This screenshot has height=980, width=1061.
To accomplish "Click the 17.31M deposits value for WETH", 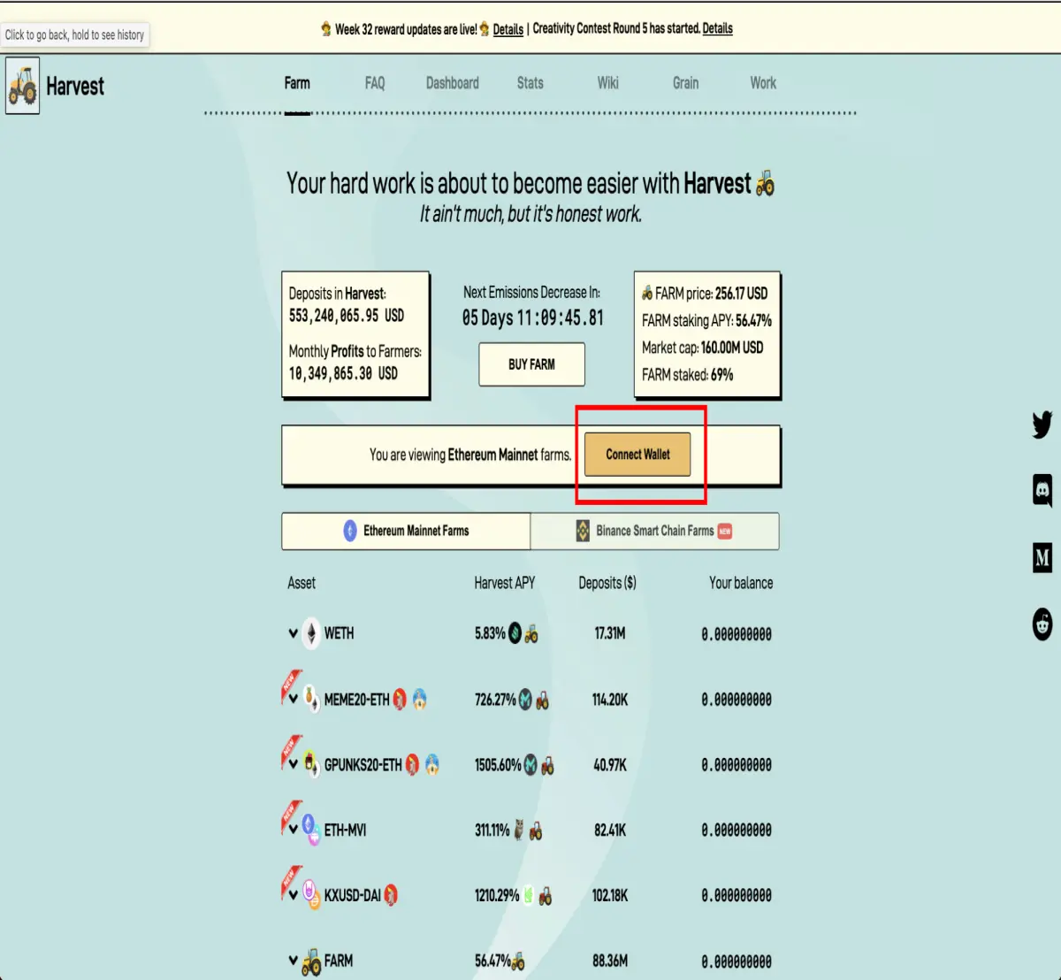I will pos(610,633).
